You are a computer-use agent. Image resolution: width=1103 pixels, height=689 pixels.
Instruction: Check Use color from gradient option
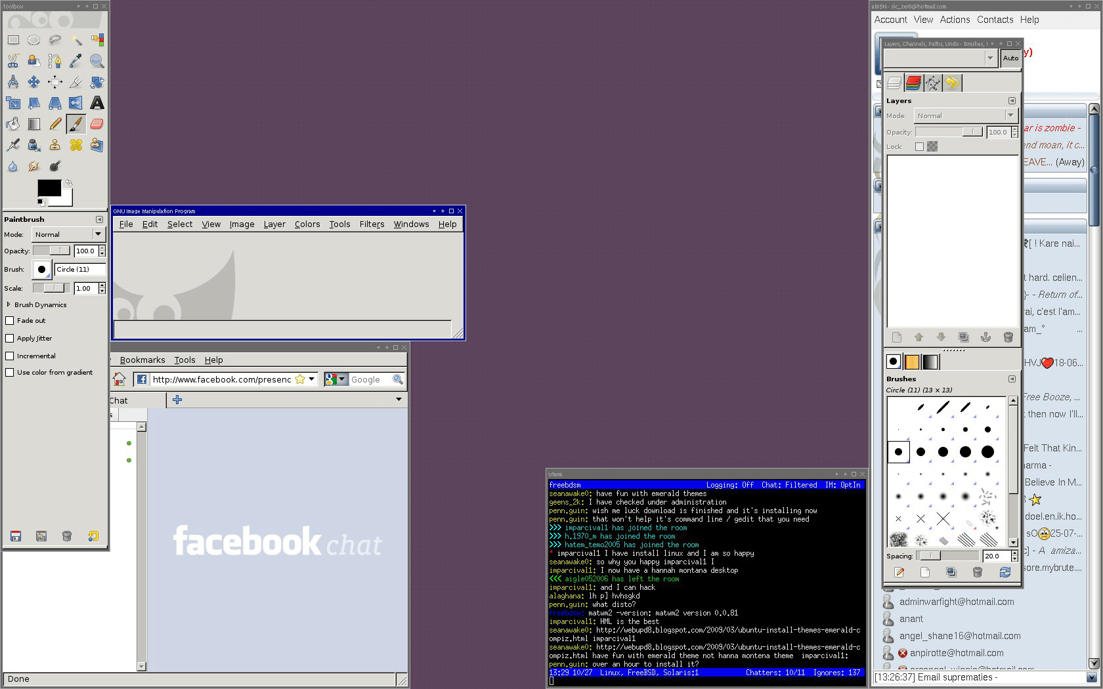[10, 373]
